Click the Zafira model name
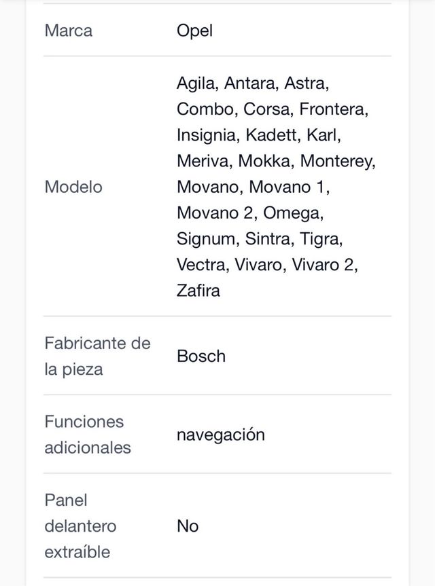Screen dimensions: 435x586 click(198, 290)
